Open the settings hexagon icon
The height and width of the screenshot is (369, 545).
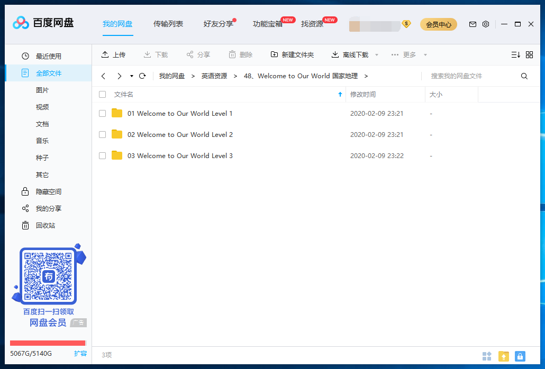click(486, 24)
